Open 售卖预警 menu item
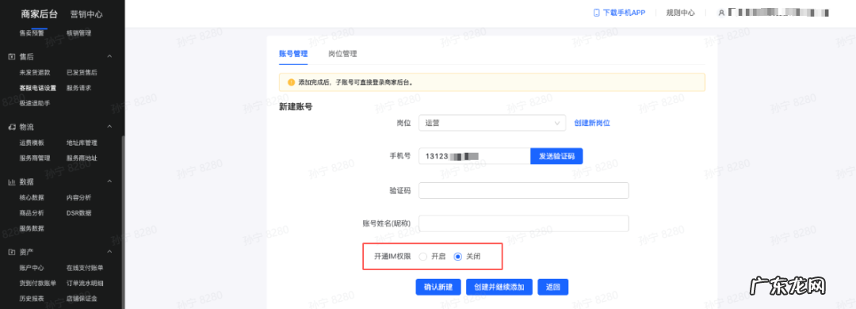 click(x=32, y=32)
